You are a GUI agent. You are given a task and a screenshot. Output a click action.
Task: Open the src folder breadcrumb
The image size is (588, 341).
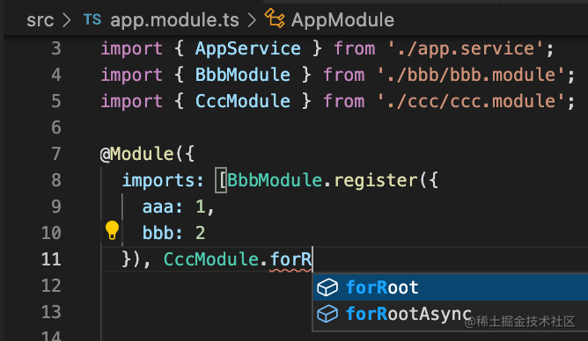40,20
